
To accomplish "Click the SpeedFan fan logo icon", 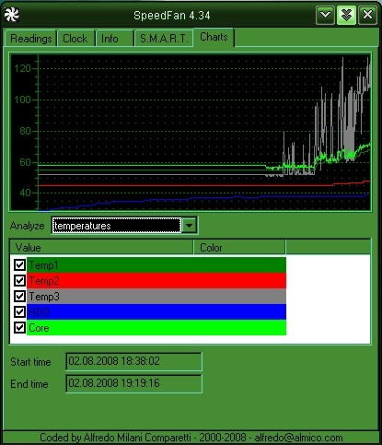I will [x=12, y=15].
